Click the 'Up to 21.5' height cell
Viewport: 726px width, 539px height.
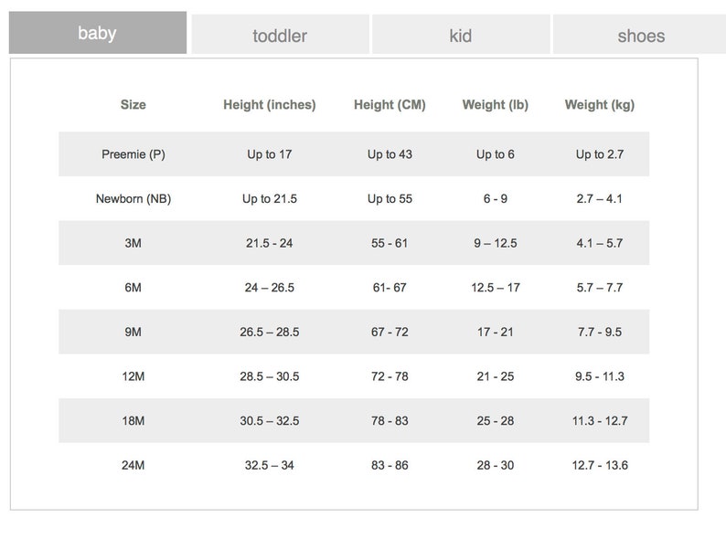270,199
